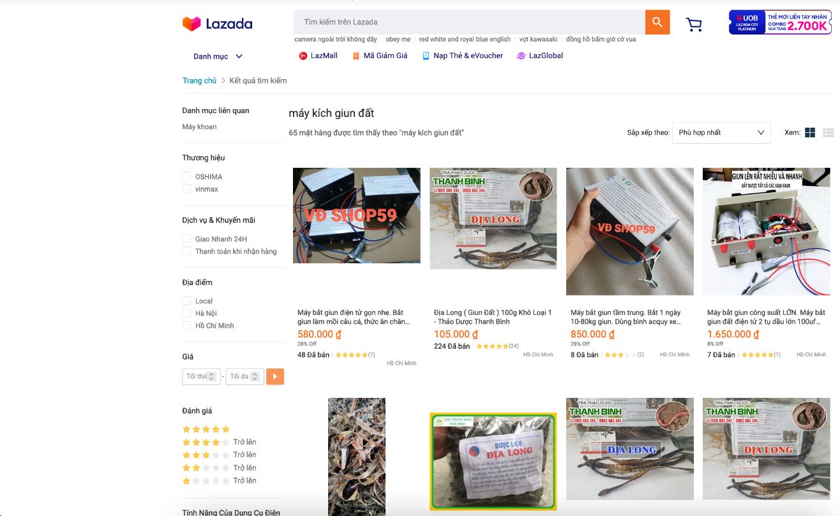Screen dimensions: 840x516
Task: Open the Máy khoan related category
Action: point(199,126)
